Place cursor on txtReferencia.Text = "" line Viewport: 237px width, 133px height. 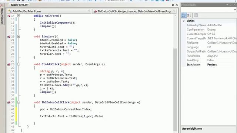(59, 50)
